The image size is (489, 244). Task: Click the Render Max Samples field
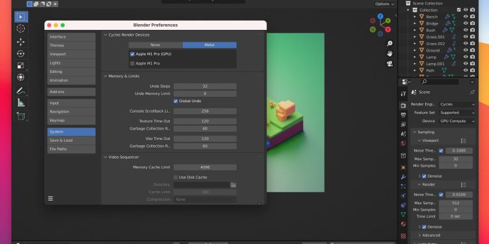[x=456, y=203]
